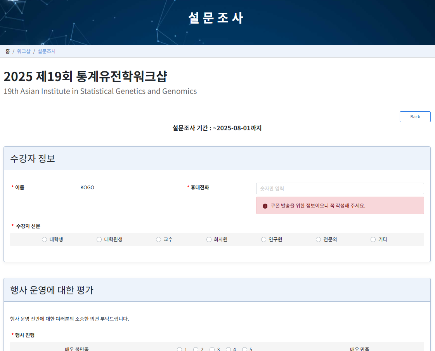This screenshot has height=351, width=435.
Task: Rate 행사 진행 as 3
Action: tap(212, 349)
